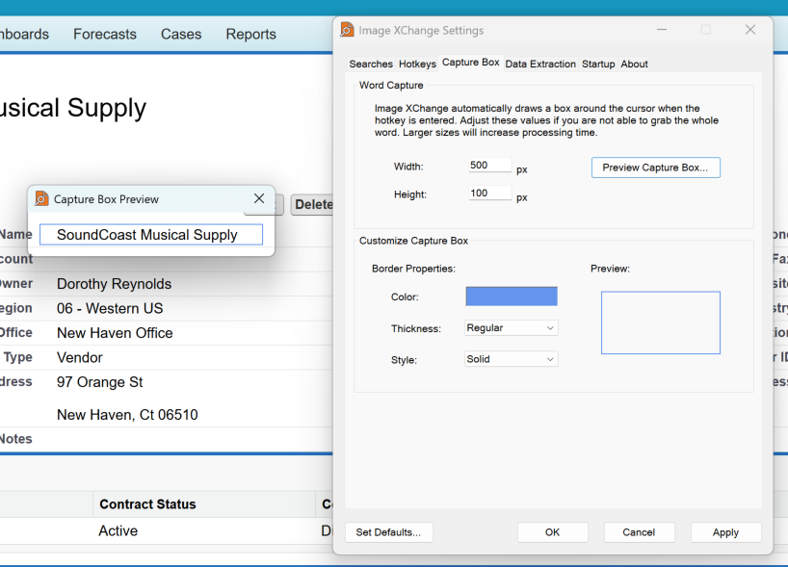Open the border Color swatch picker

coord(511,296)
